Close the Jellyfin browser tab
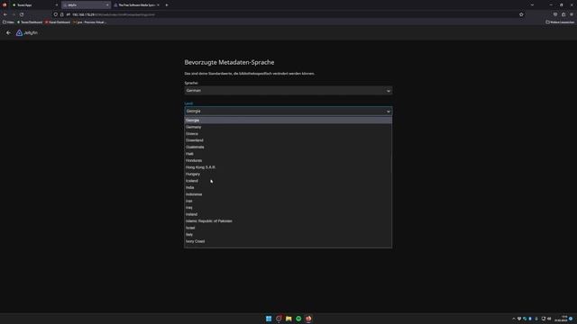 [107, 5]
